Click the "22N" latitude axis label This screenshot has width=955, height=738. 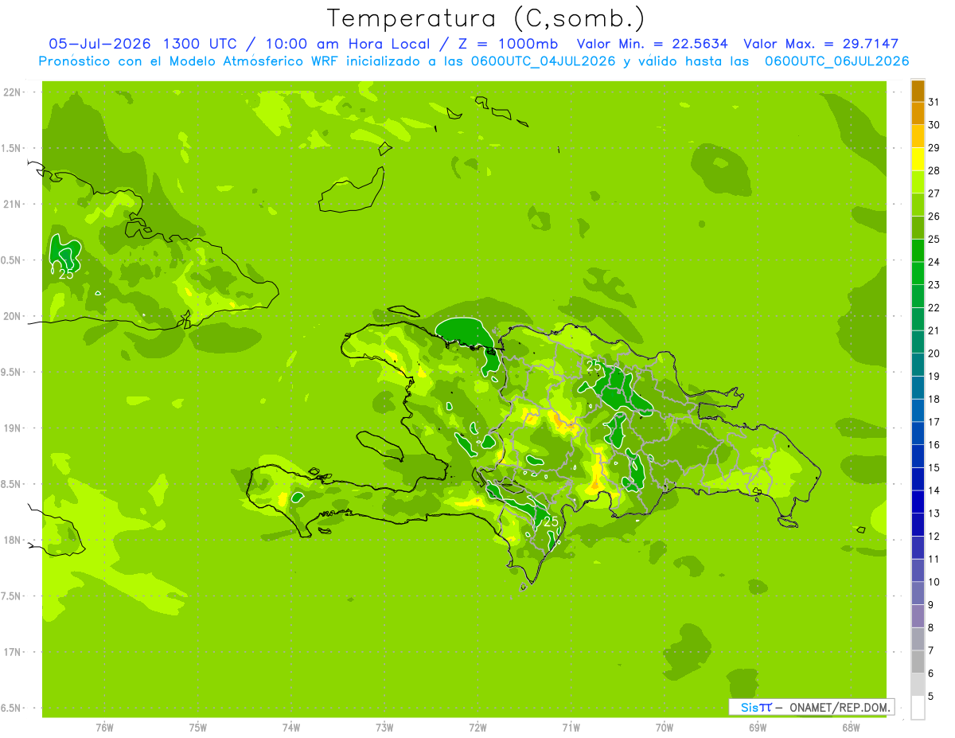[12, 92]
